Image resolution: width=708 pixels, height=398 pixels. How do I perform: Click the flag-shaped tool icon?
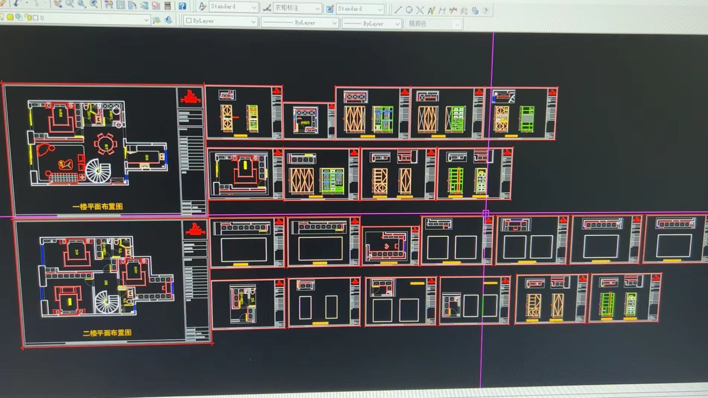point(464,11)
